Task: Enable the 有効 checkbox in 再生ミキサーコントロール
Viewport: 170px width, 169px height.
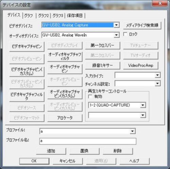Action: click(90, 97)
